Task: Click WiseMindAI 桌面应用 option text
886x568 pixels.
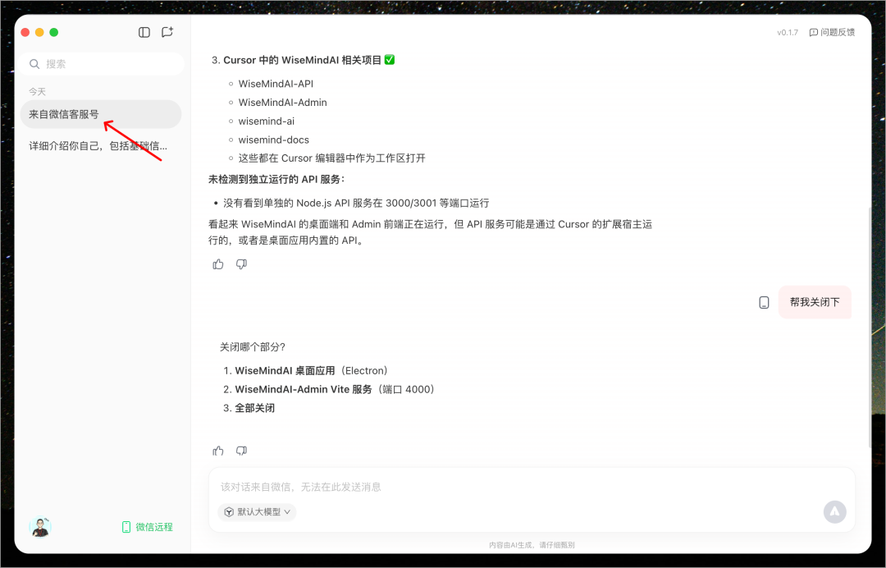Action: (285, 371)
